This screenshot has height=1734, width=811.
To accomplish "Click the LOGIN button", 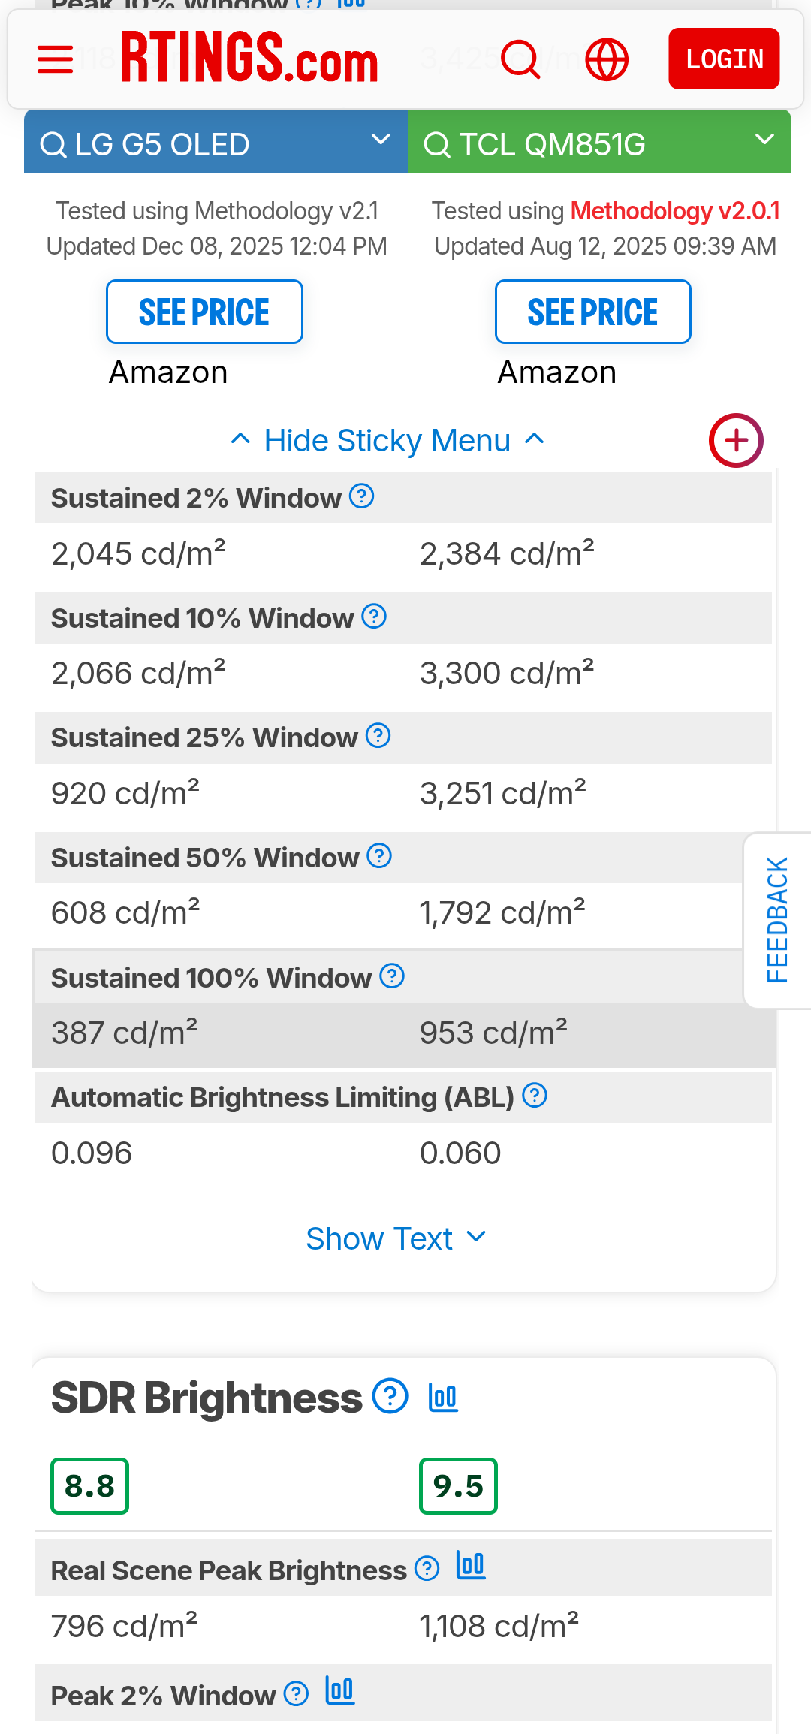I will 724,59.
